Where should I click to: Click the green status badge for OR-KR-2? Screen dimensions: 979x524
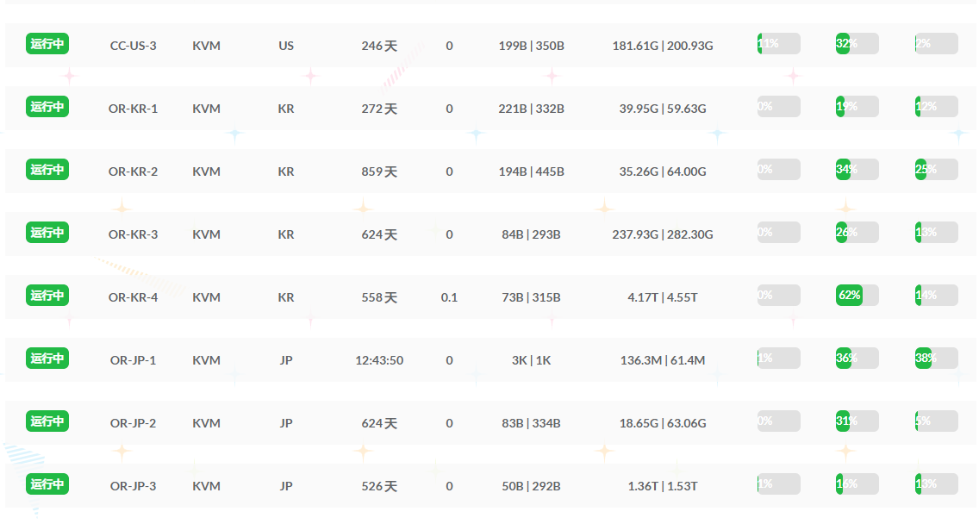coord(47,171)
